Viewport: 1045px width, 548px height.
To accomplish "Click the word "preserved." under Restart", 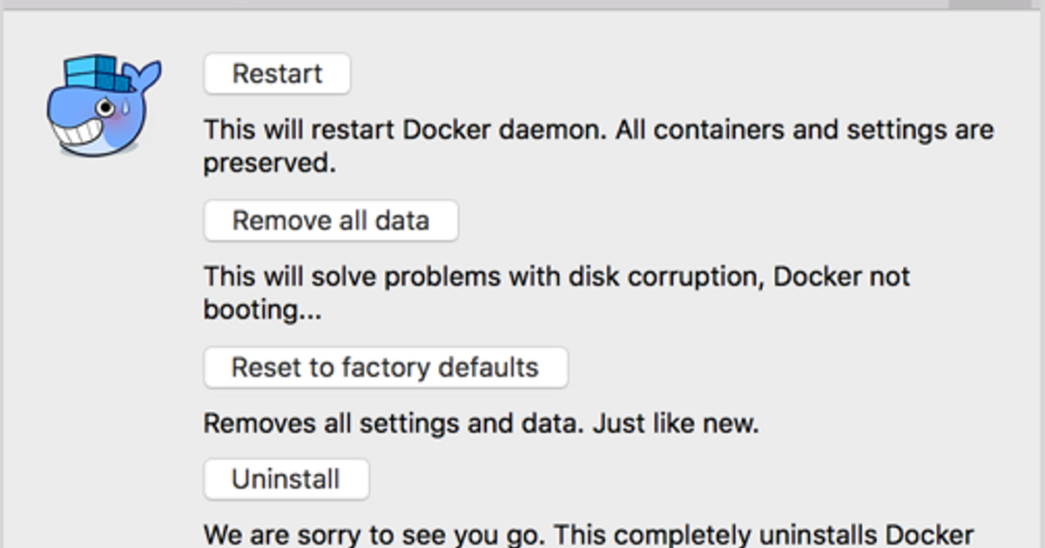I will tap(270, 164).
